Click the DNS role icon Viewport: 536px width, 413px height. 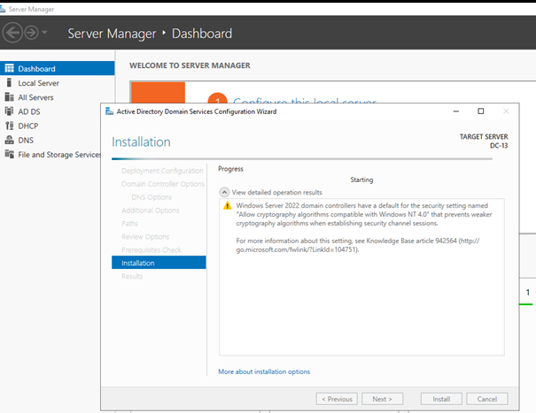point(9,140)
